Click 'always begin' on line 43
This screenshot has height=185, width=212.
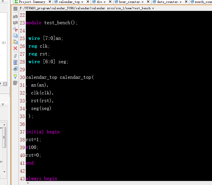point(41,179)
